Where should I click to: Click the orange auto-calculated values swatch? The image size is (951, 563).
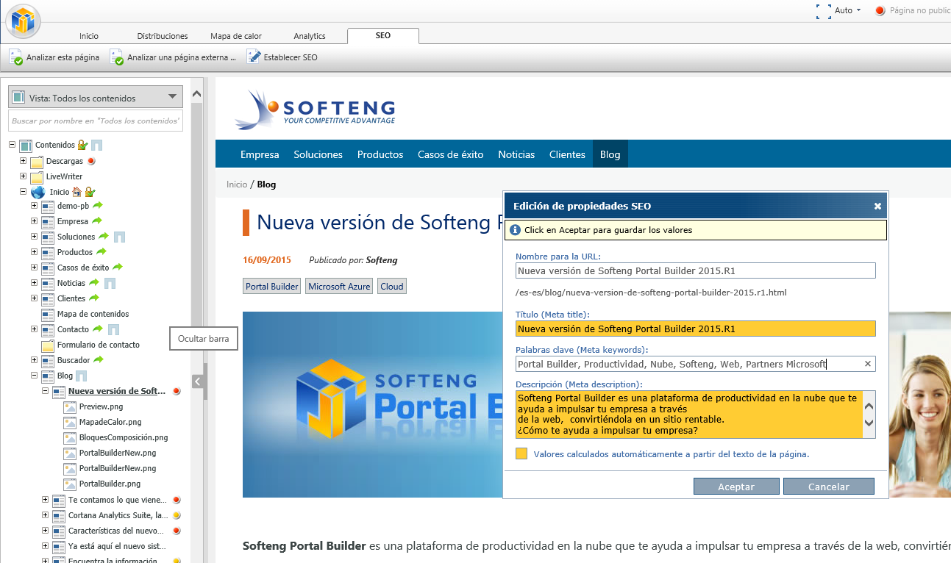pos(521,454)
